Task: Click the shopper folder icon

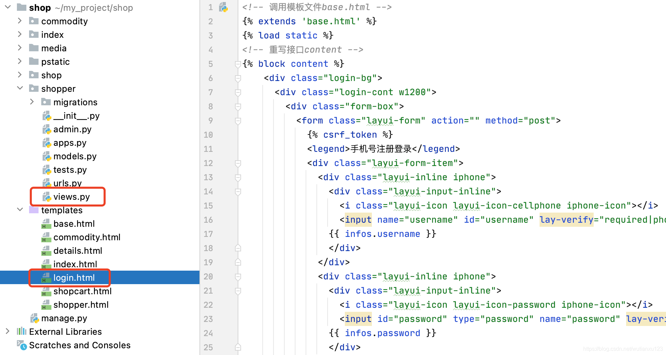Action: [34, 88]
